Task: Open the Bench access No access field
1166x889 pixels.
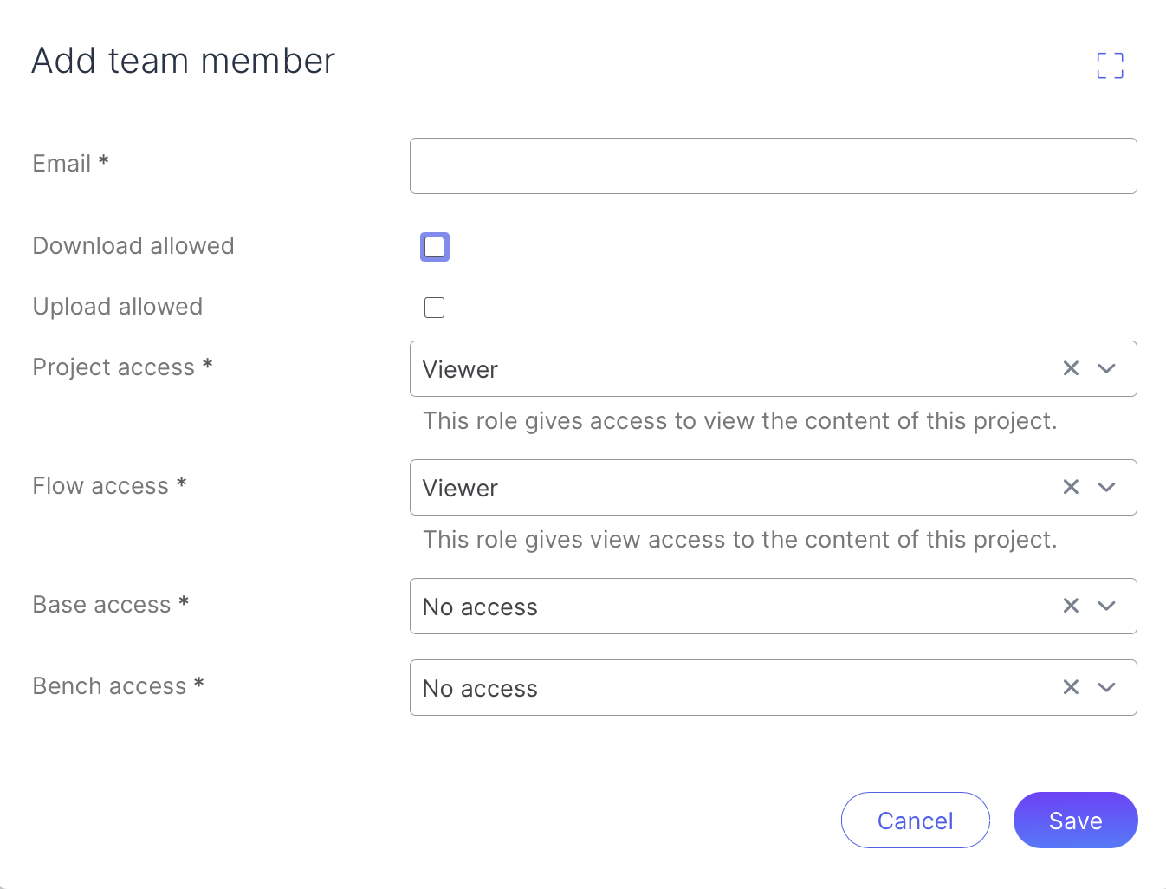Action: [x=728, y=688]
